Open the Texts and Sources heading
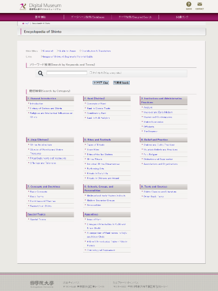The image size is (218, 291). [154, 187]
